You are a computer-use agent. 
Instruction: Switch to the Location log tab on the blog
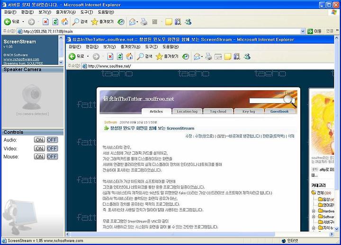(187, 112)
